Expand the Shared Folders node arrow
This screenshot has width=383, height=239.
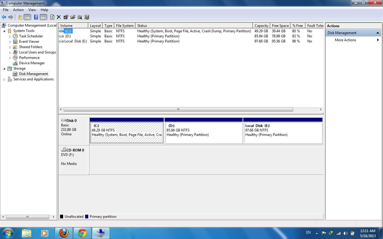point(10,47)
